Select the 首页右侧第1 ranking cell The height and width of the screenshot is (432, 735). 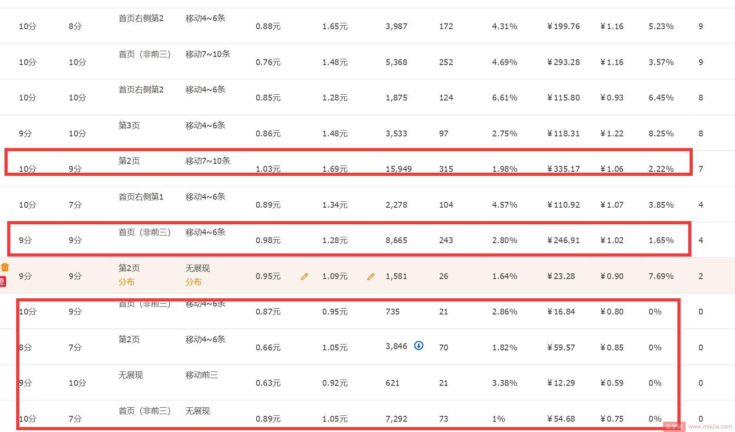pos(141,196)
